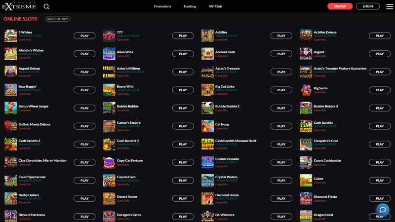
Task: Open the Bass Baggin' thumbnail
Action: [10, 90]
